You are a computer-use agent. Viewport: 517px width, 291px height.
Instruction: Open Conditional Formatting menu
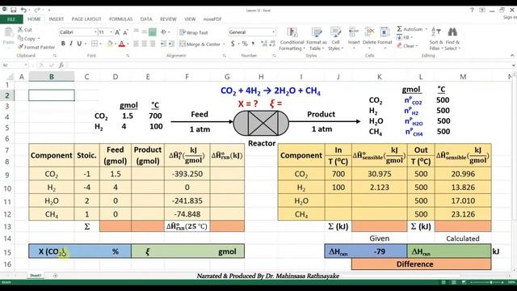292,39
